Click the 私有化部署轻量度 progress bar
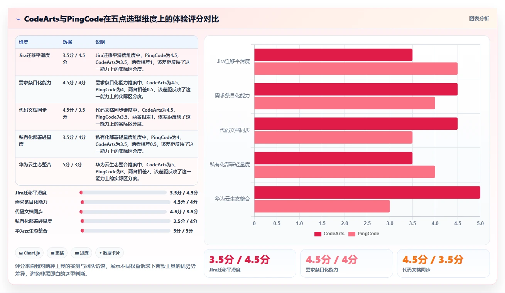505x293 pixels. 125,221
